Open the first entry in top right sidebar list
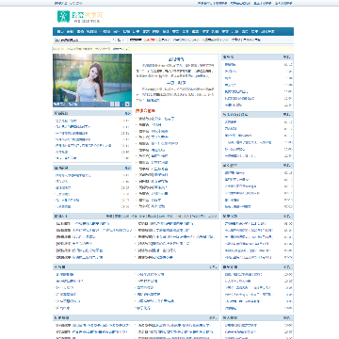Viewport: 339px width, 339px height. [x=230, y=65]
